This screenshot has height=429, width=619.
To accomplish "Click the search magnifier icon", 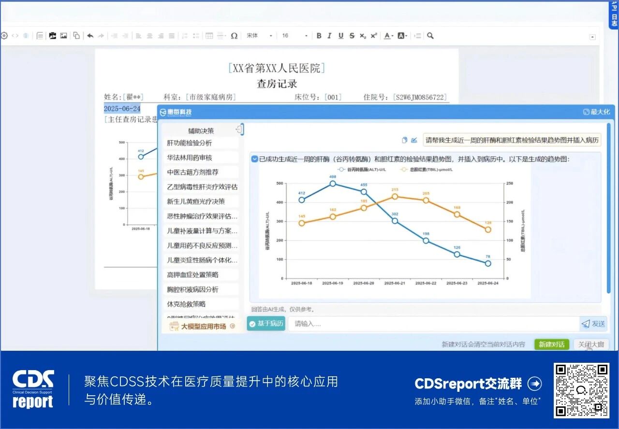I will pos(430,35).
